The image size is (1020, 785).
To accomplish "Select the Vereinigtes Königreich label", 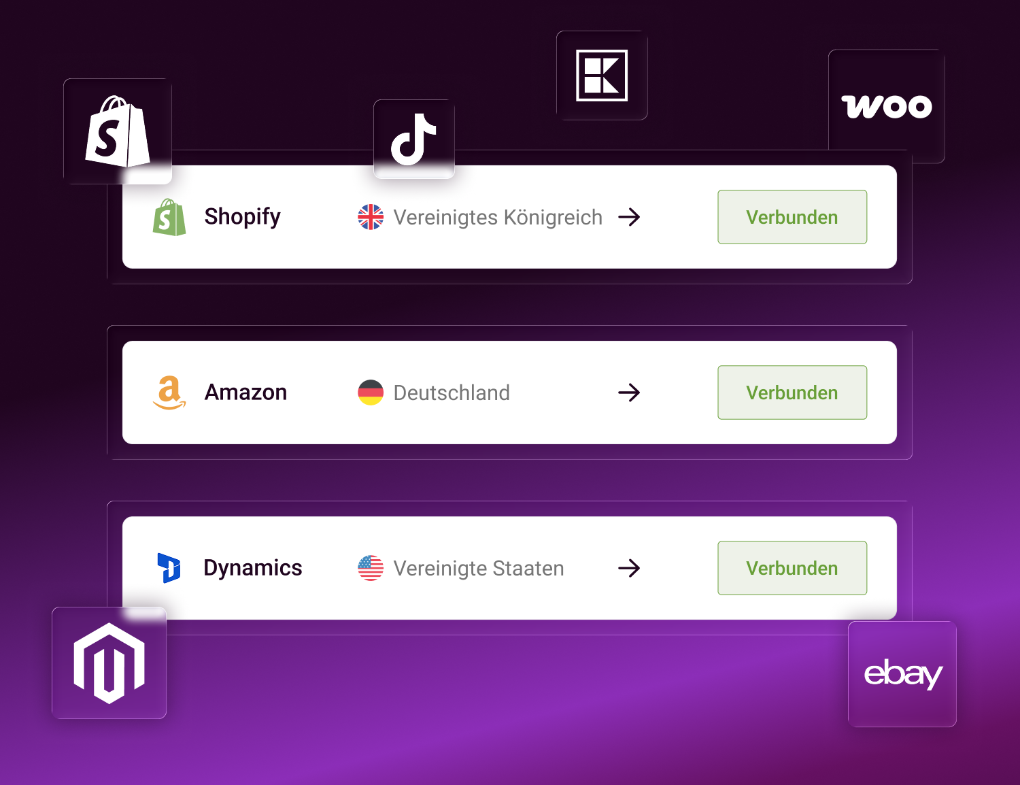I will tap(498, 218).
